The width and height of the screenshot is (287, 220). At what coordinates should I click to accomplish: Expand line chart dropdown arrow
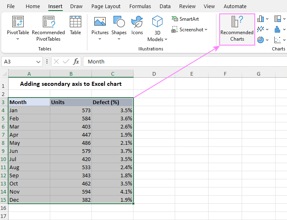pyautogui.click(x=267, y=29)
